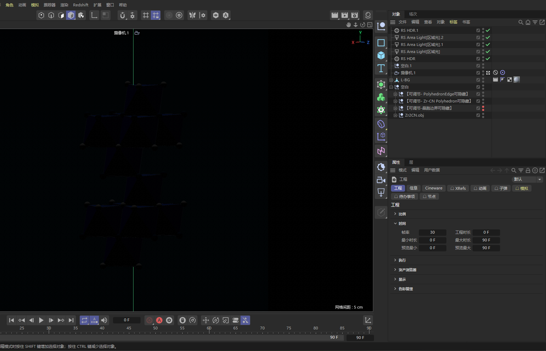Expand 【可调节- Zr-CN Polyhedron可隐藏】 group
546x351 pixels.
point(395,101)
